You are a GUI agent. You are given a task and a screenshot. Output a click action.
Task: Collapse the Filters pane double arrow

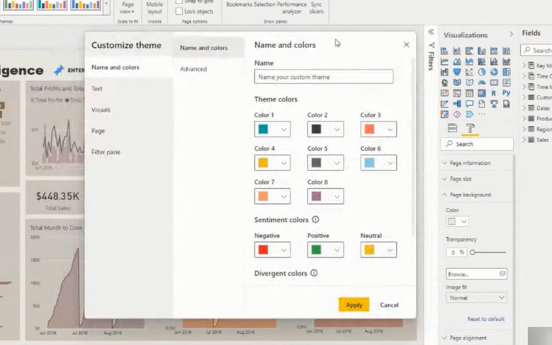tap(431, 32)
